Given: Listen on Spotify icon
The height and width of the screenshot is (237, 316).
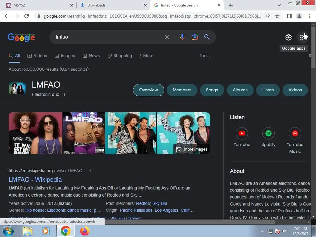Looking at the screenshot, I should 268,133.
